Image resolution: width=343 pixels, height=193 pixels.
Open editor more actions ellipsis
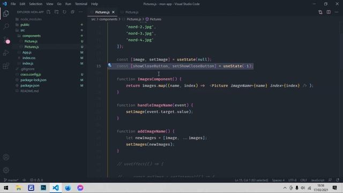(337, 12)
